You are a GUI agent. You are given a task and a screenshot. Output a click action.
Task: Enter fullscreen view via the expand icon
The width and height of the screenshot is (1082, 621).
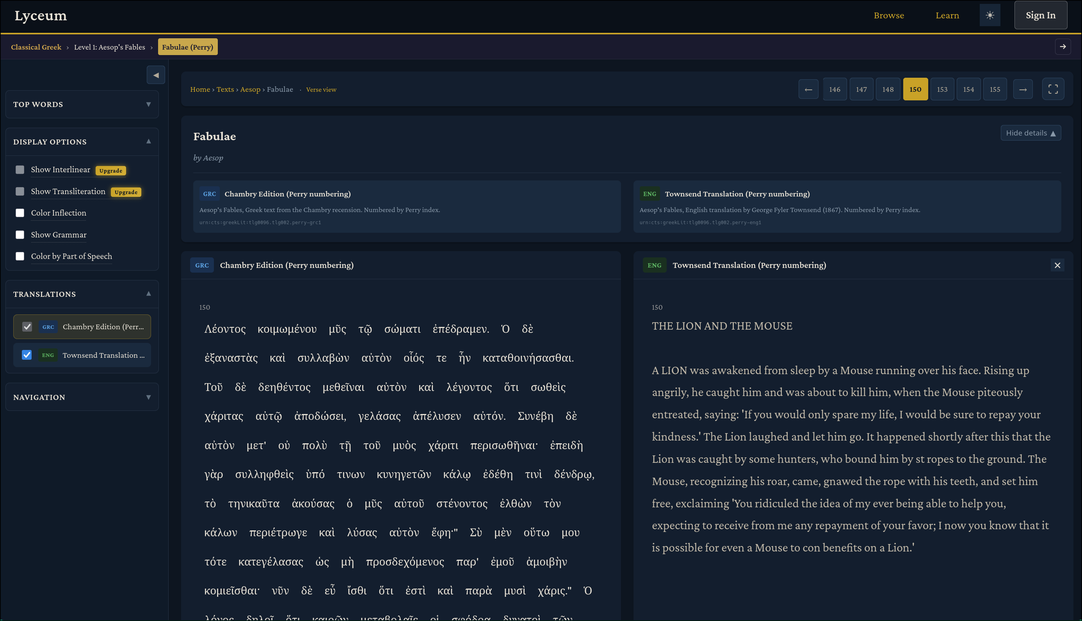[1053, 89]
